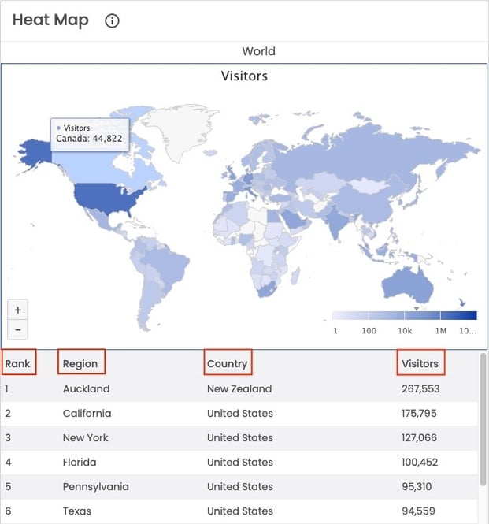Screen dimensions: 489x524
Task: Click the color legend gradient bar
Action: [393, 316]
